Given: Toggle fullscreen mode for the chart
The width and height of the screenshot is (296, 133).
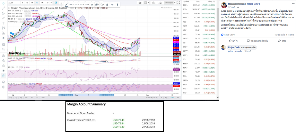Looking at the screenshot, I should [179, 3].
